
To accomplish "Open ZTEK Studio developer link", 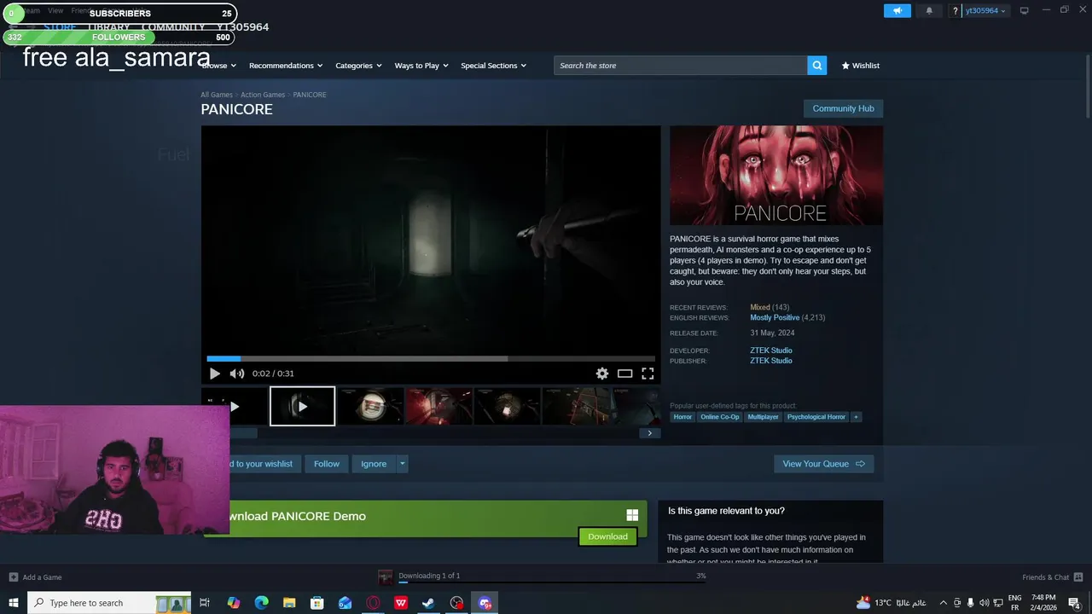I will pyautogui.click(x=771, y=350).
